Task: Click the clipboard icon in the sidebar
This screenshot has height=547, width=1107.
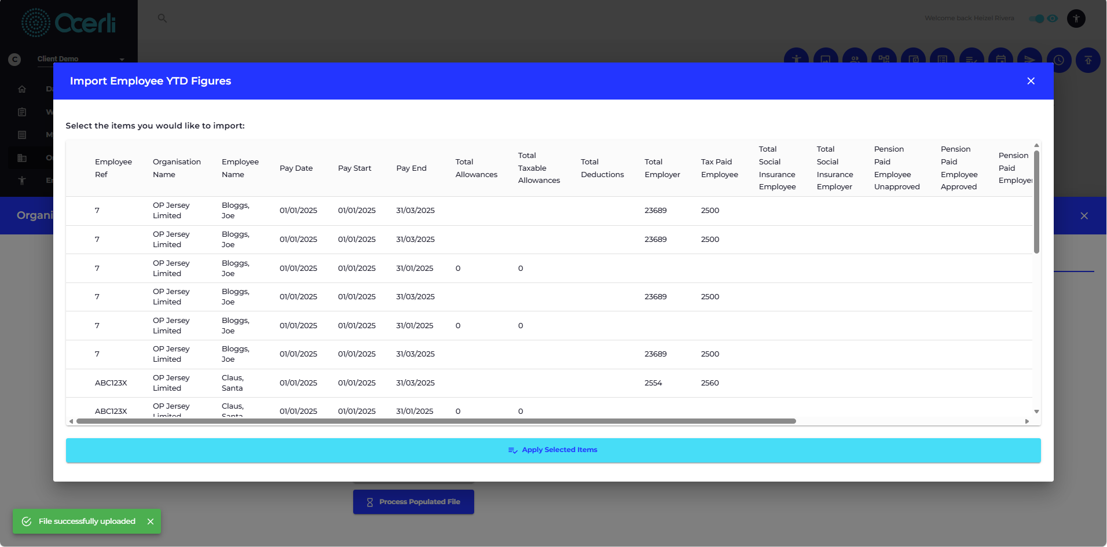Action: [22, 112]
